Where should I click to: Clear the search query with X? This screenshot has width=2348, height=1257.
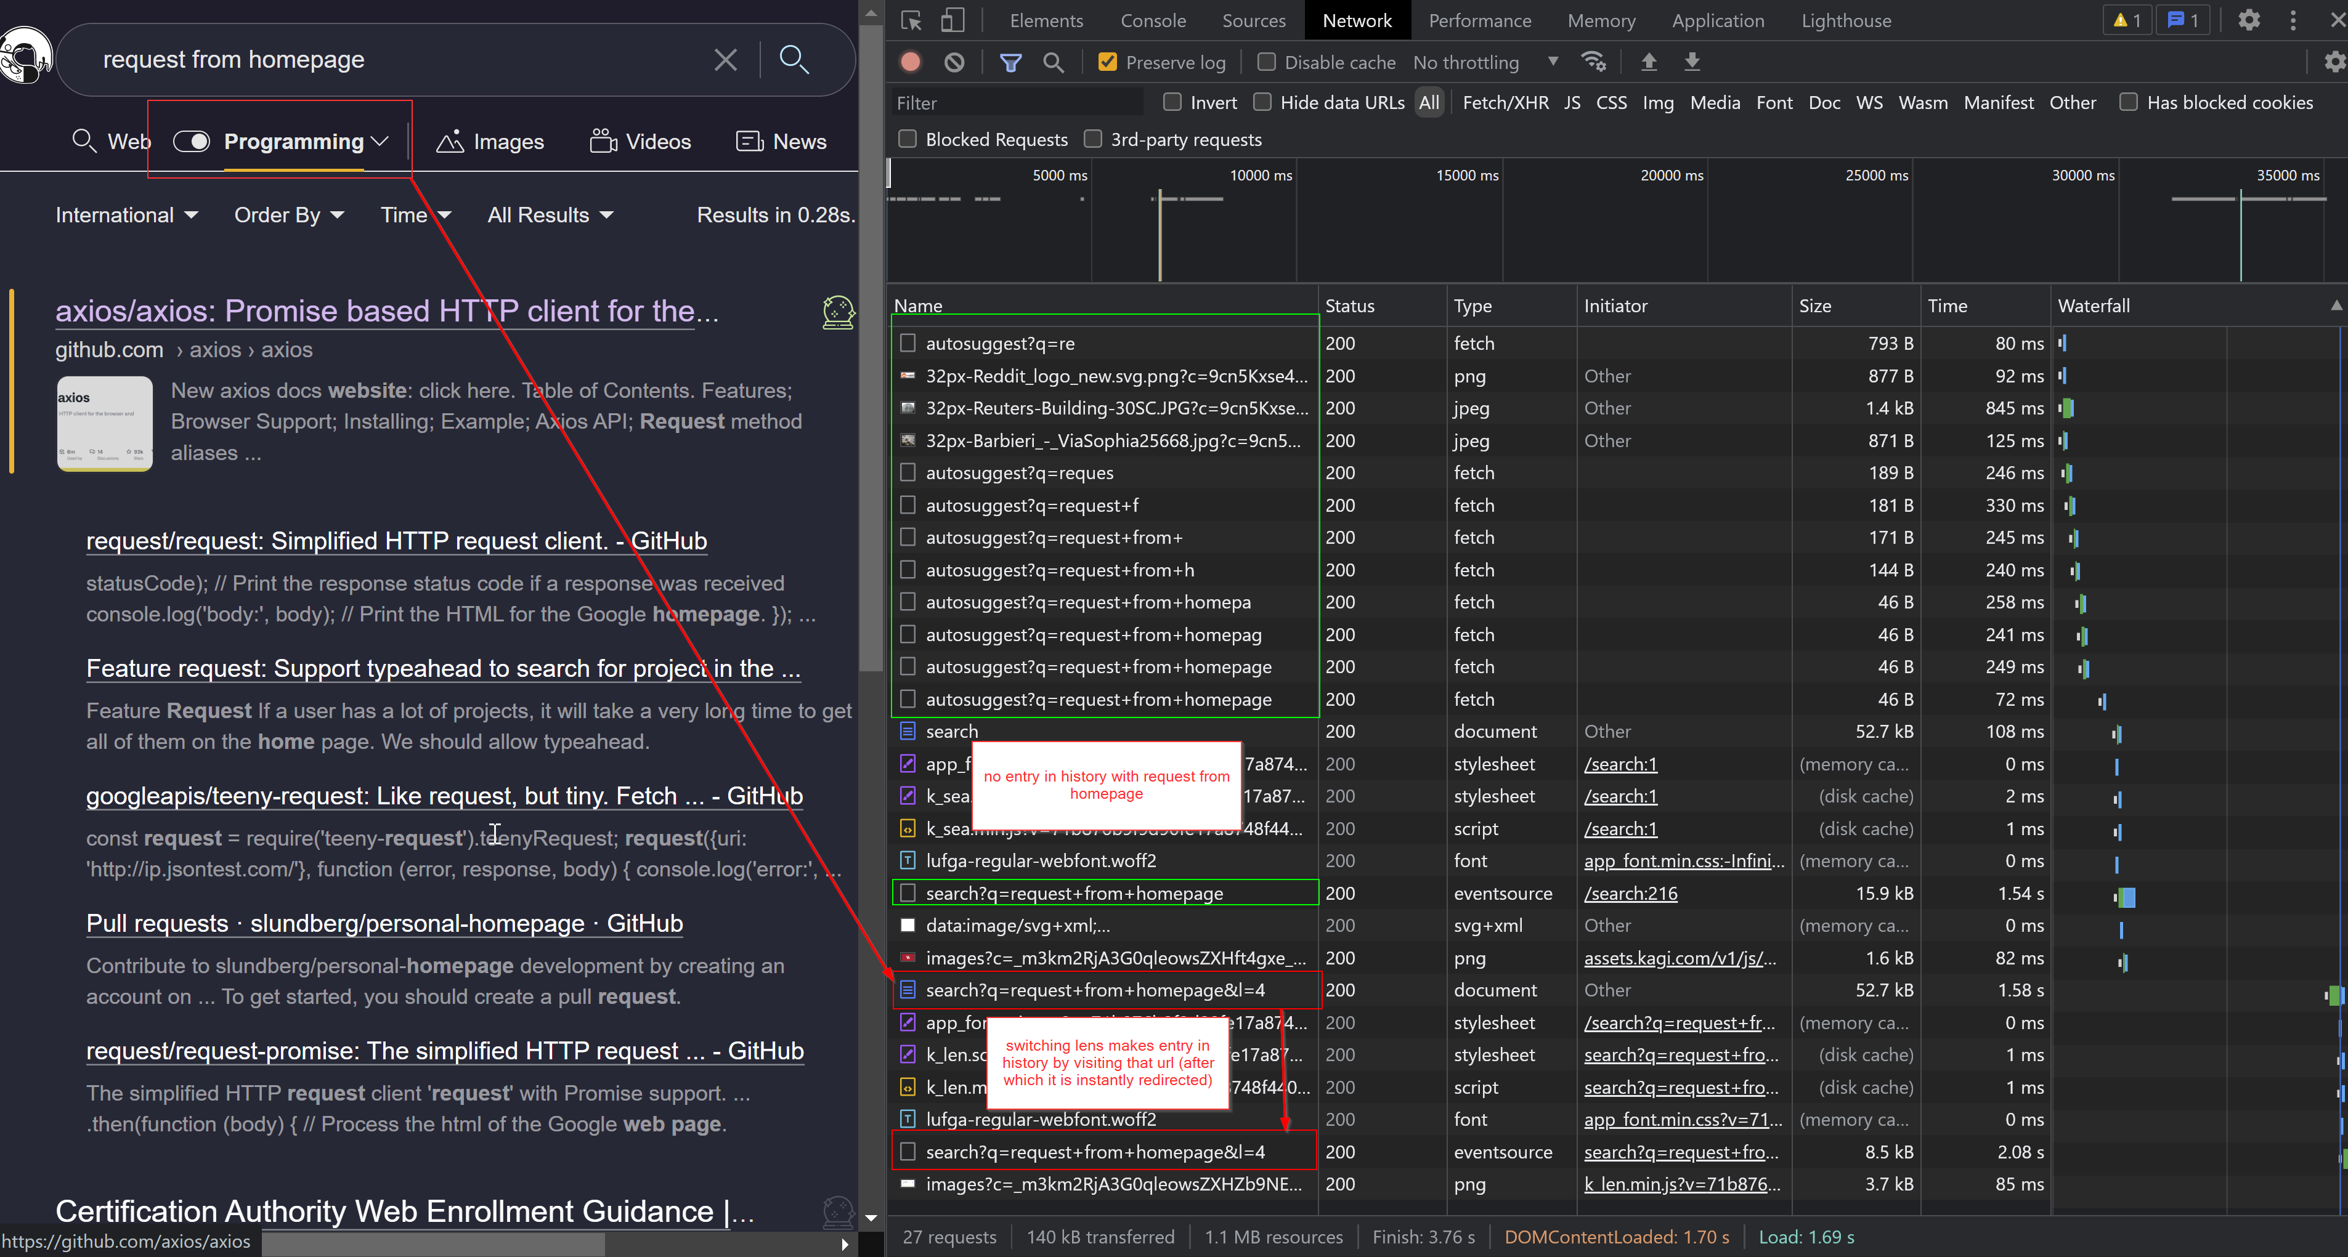point(726,60)
